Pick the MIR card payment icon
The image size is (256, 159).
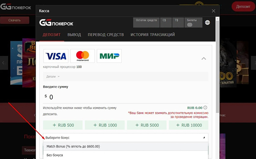point(109,56)
